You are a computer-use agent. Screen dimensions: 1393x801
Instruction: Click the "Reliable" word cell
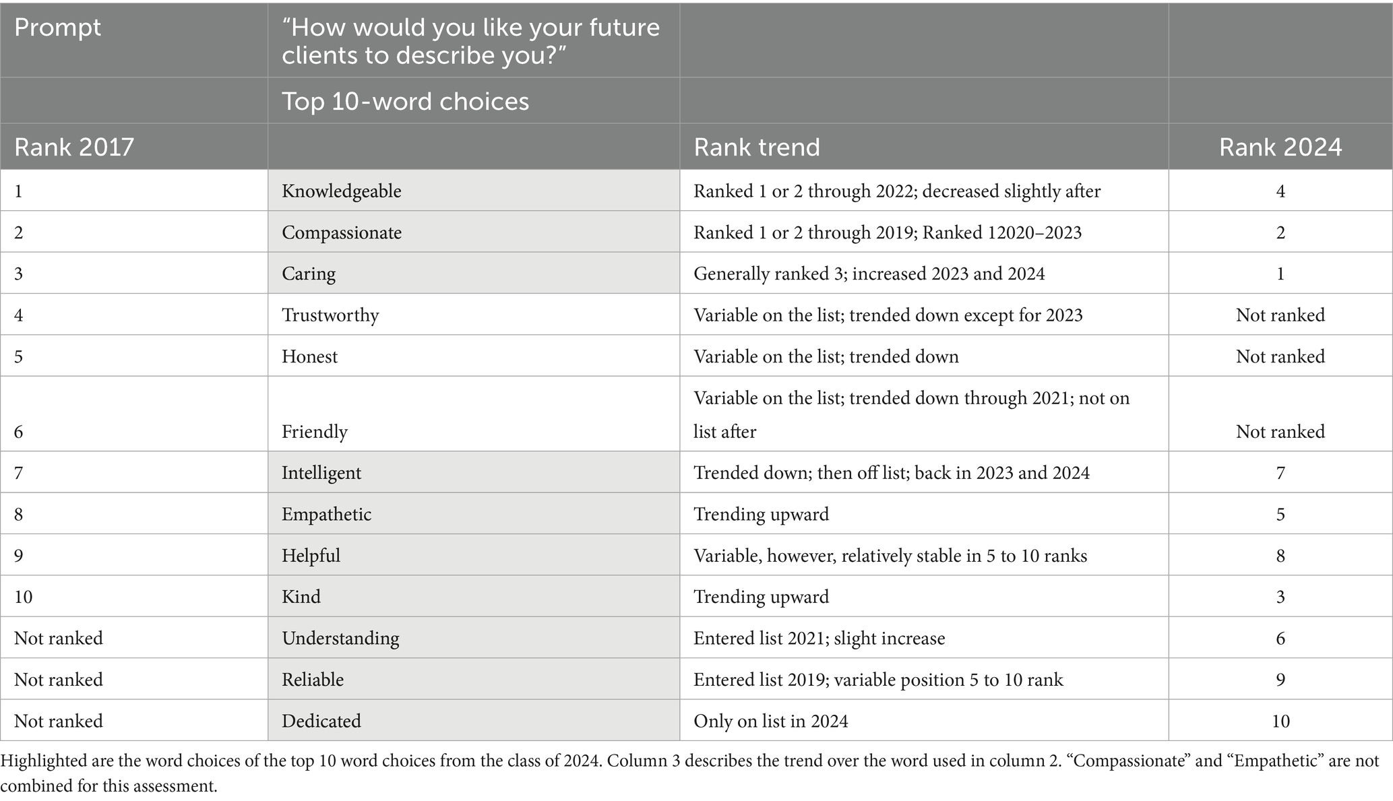(x=313, y=679)
